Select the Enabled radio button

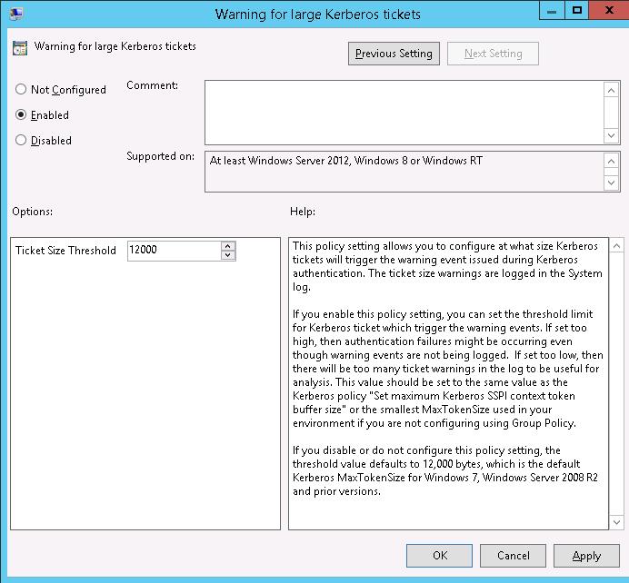point(21,115)
